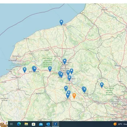Select the blue marker above Rouen
Image resolution: width=127 pixels, height=127 pixels.
pos(65,61)
